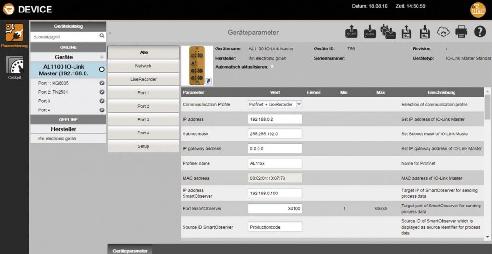
Task: Print the device parameters
Action: click(x=461, y=32)
